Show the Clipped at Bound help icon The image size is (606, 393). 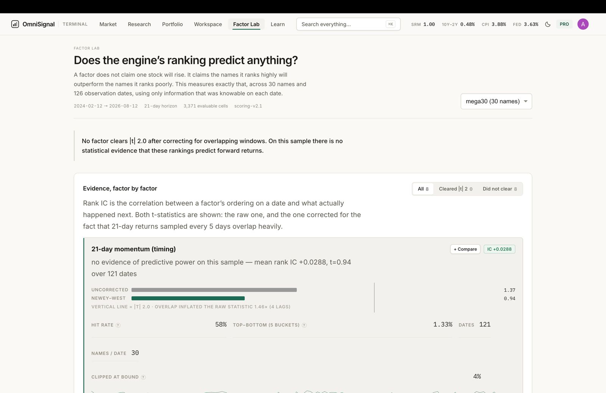click(143, 377)
